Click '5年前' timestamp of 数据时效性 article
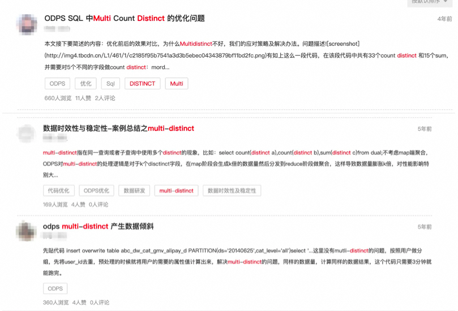This screenshot has height=311, width=458. tap(425, 129)
